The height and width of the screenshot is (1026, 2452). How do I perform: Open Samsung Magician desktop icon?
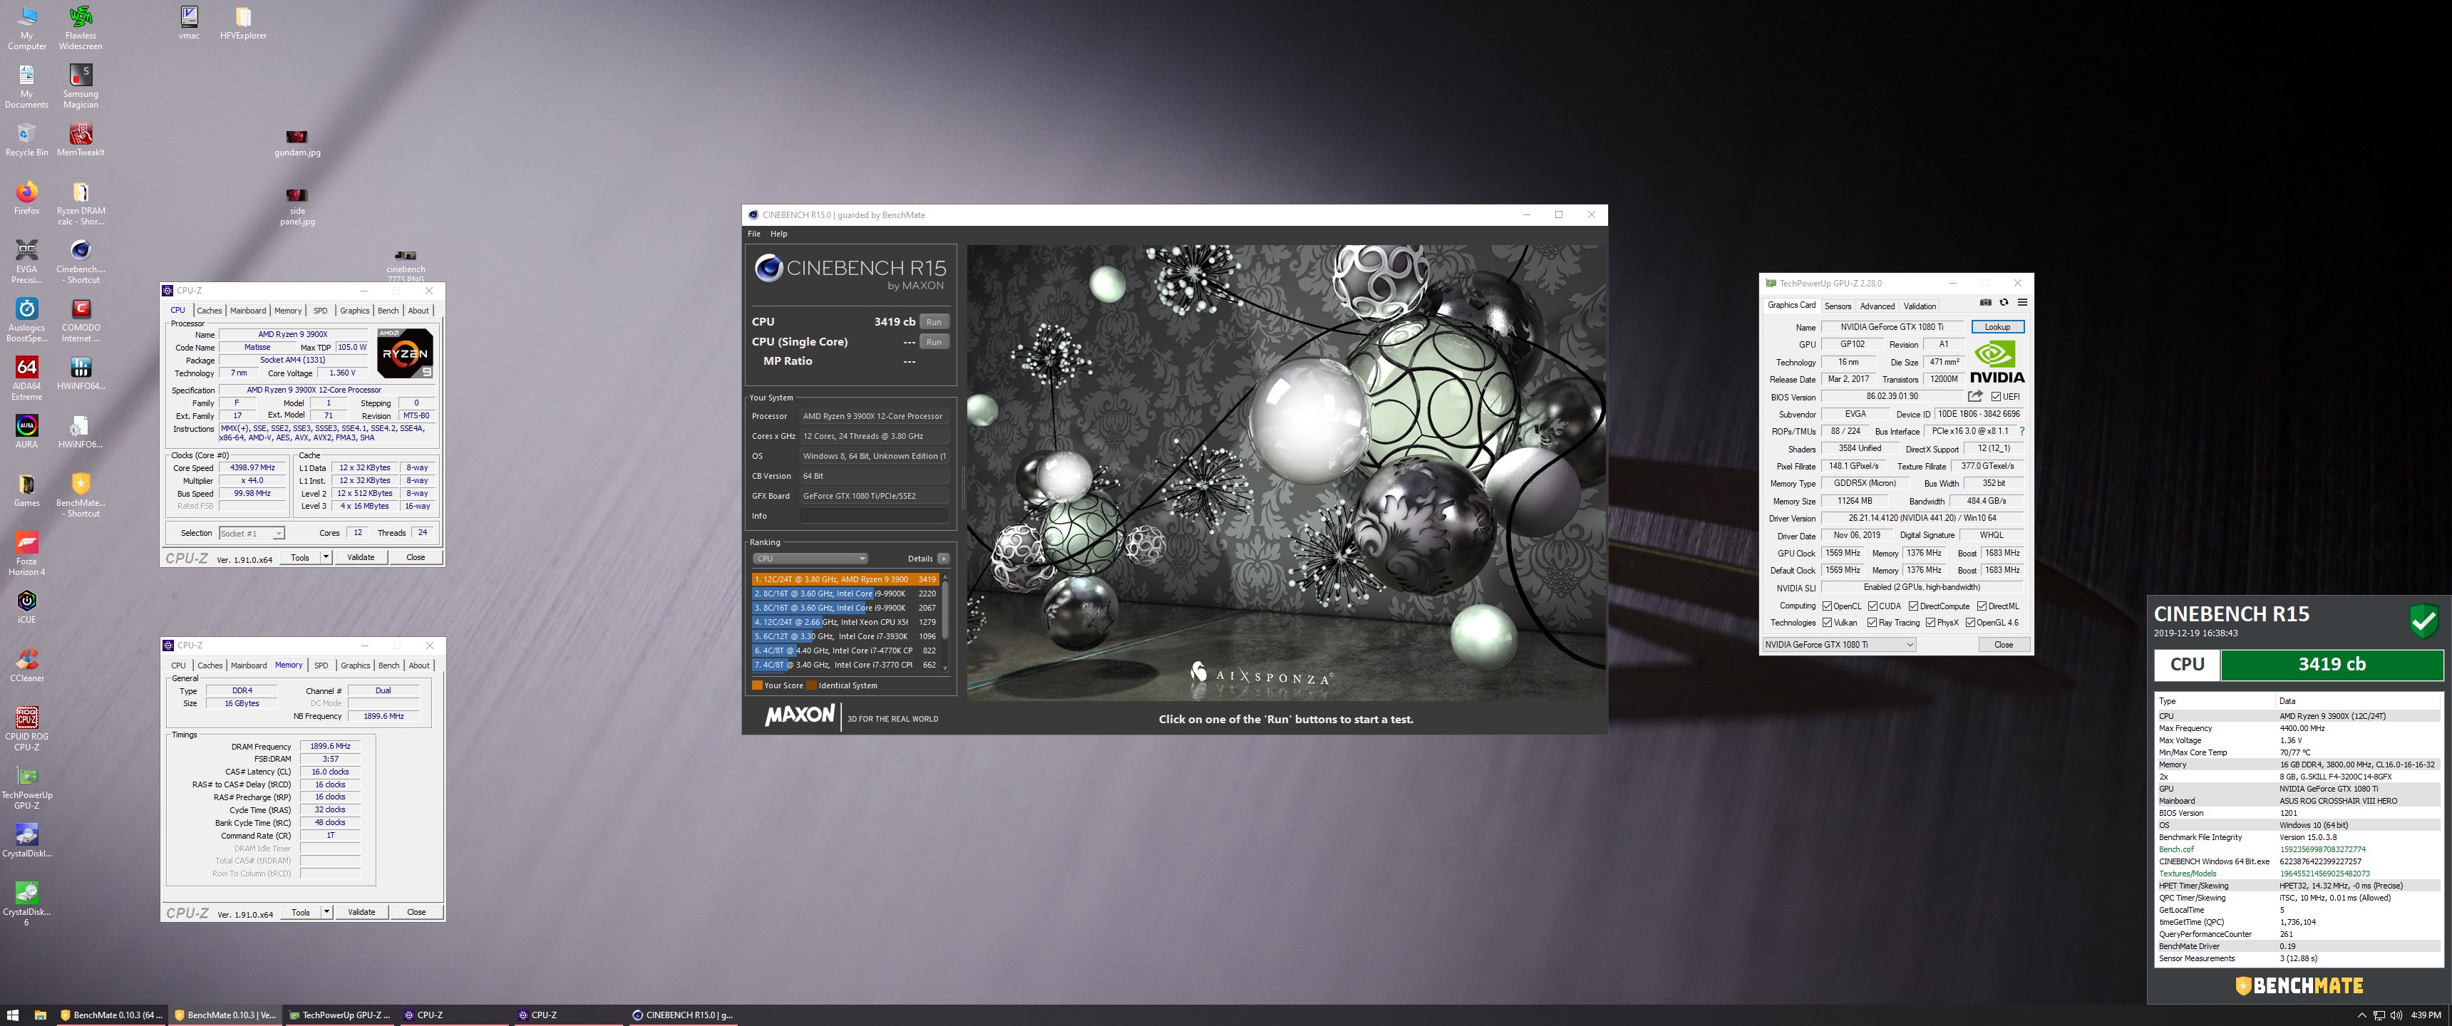click(81, 85)
